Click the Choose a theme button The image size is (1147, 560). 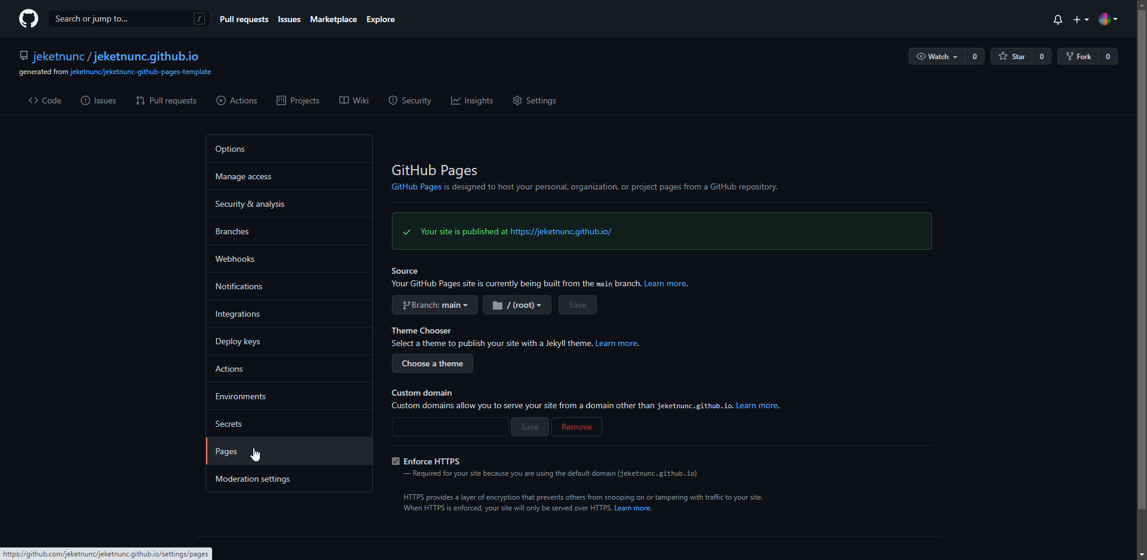433,363
